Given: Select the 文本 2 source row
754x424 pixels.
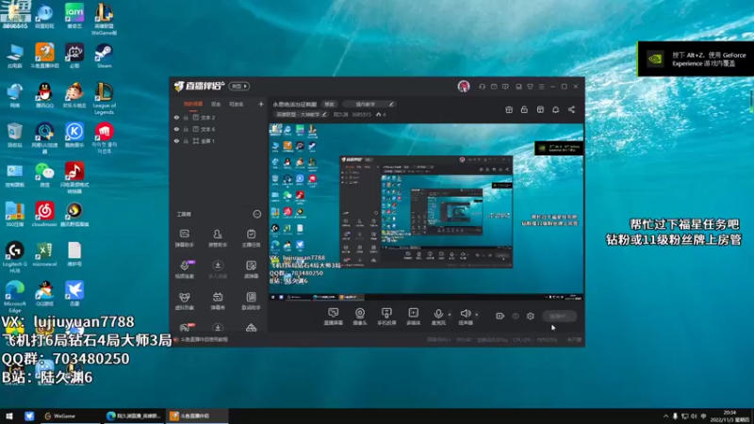Looking at the screenshot, I should 219,117.
